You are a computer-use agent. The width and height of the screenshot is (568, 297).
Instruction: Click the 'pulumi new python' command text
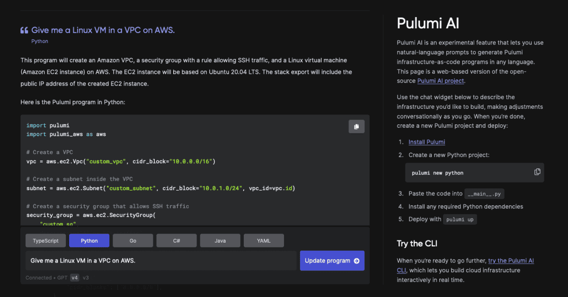438,173
